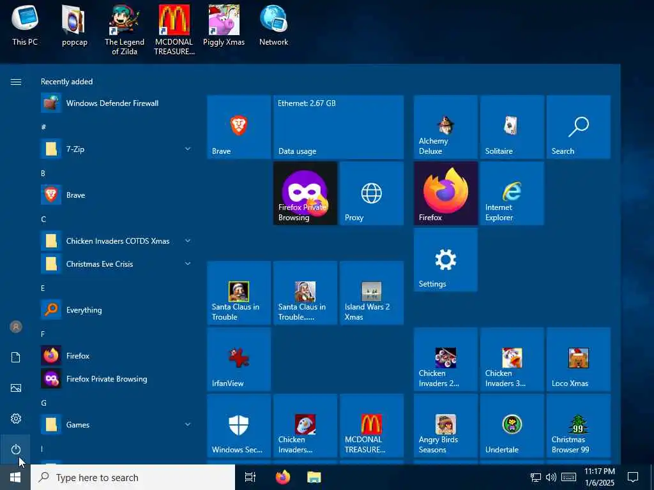Click the Power button in Start sidebar
Screen dimensions: 654x490
[15, 449]
